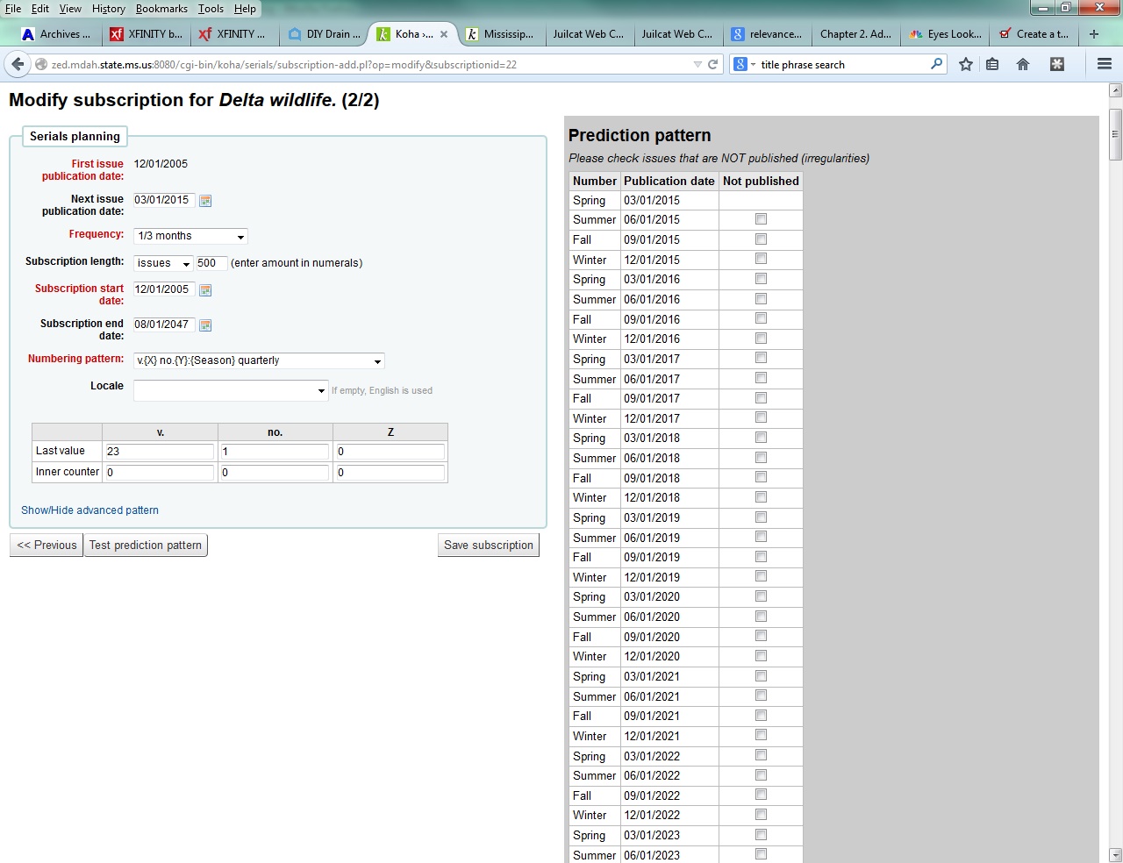
Task: Expand the Locale dropdown list
Action: pos(231,390)
